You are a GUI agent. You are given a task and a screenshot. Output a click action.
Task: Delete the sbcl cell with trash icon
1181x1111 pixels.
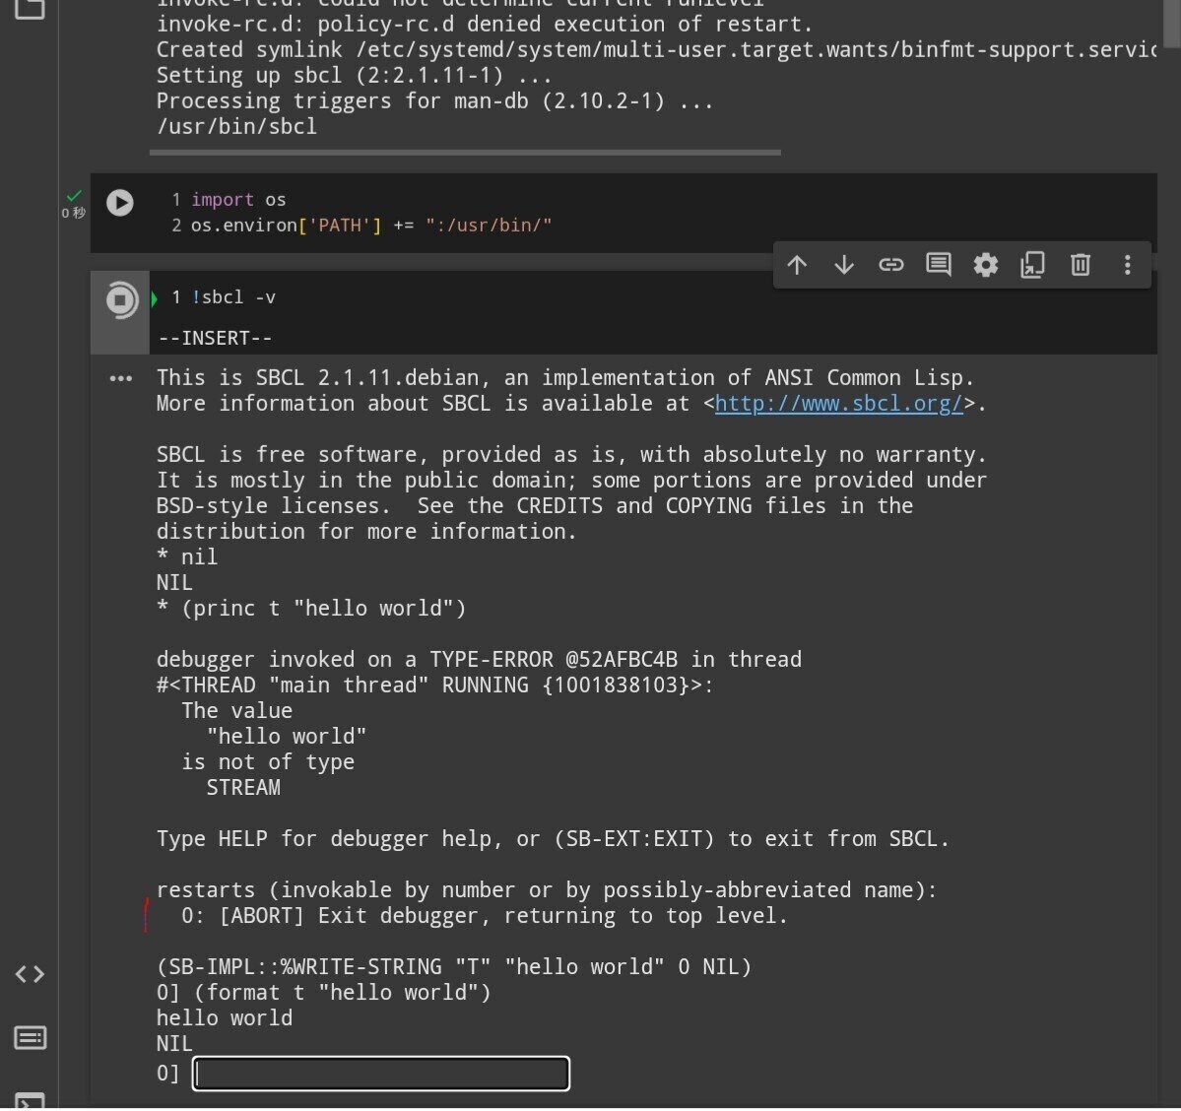1080,265
